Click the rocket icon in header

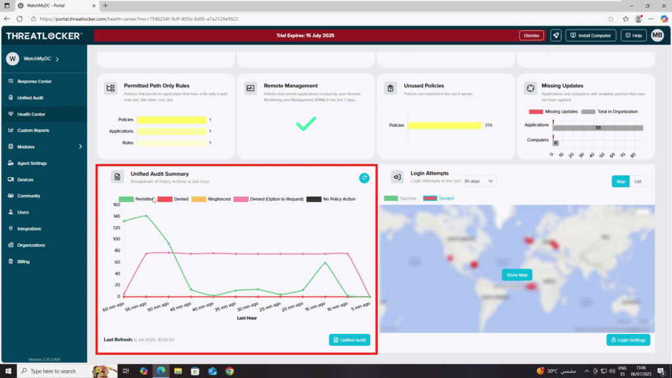tap(556, 35)
